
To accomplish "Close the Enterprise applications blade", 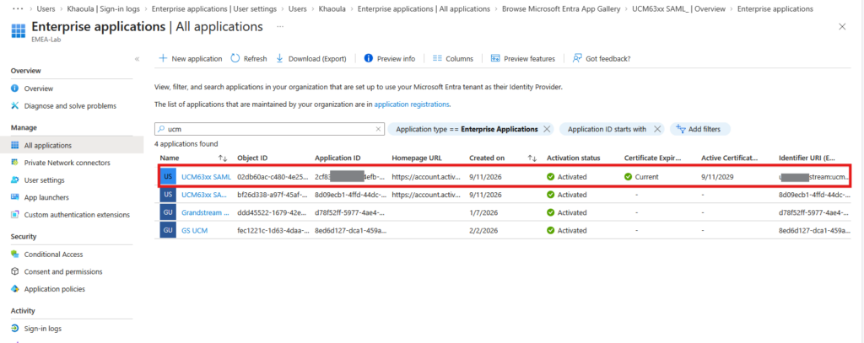I will click(842, 26).
